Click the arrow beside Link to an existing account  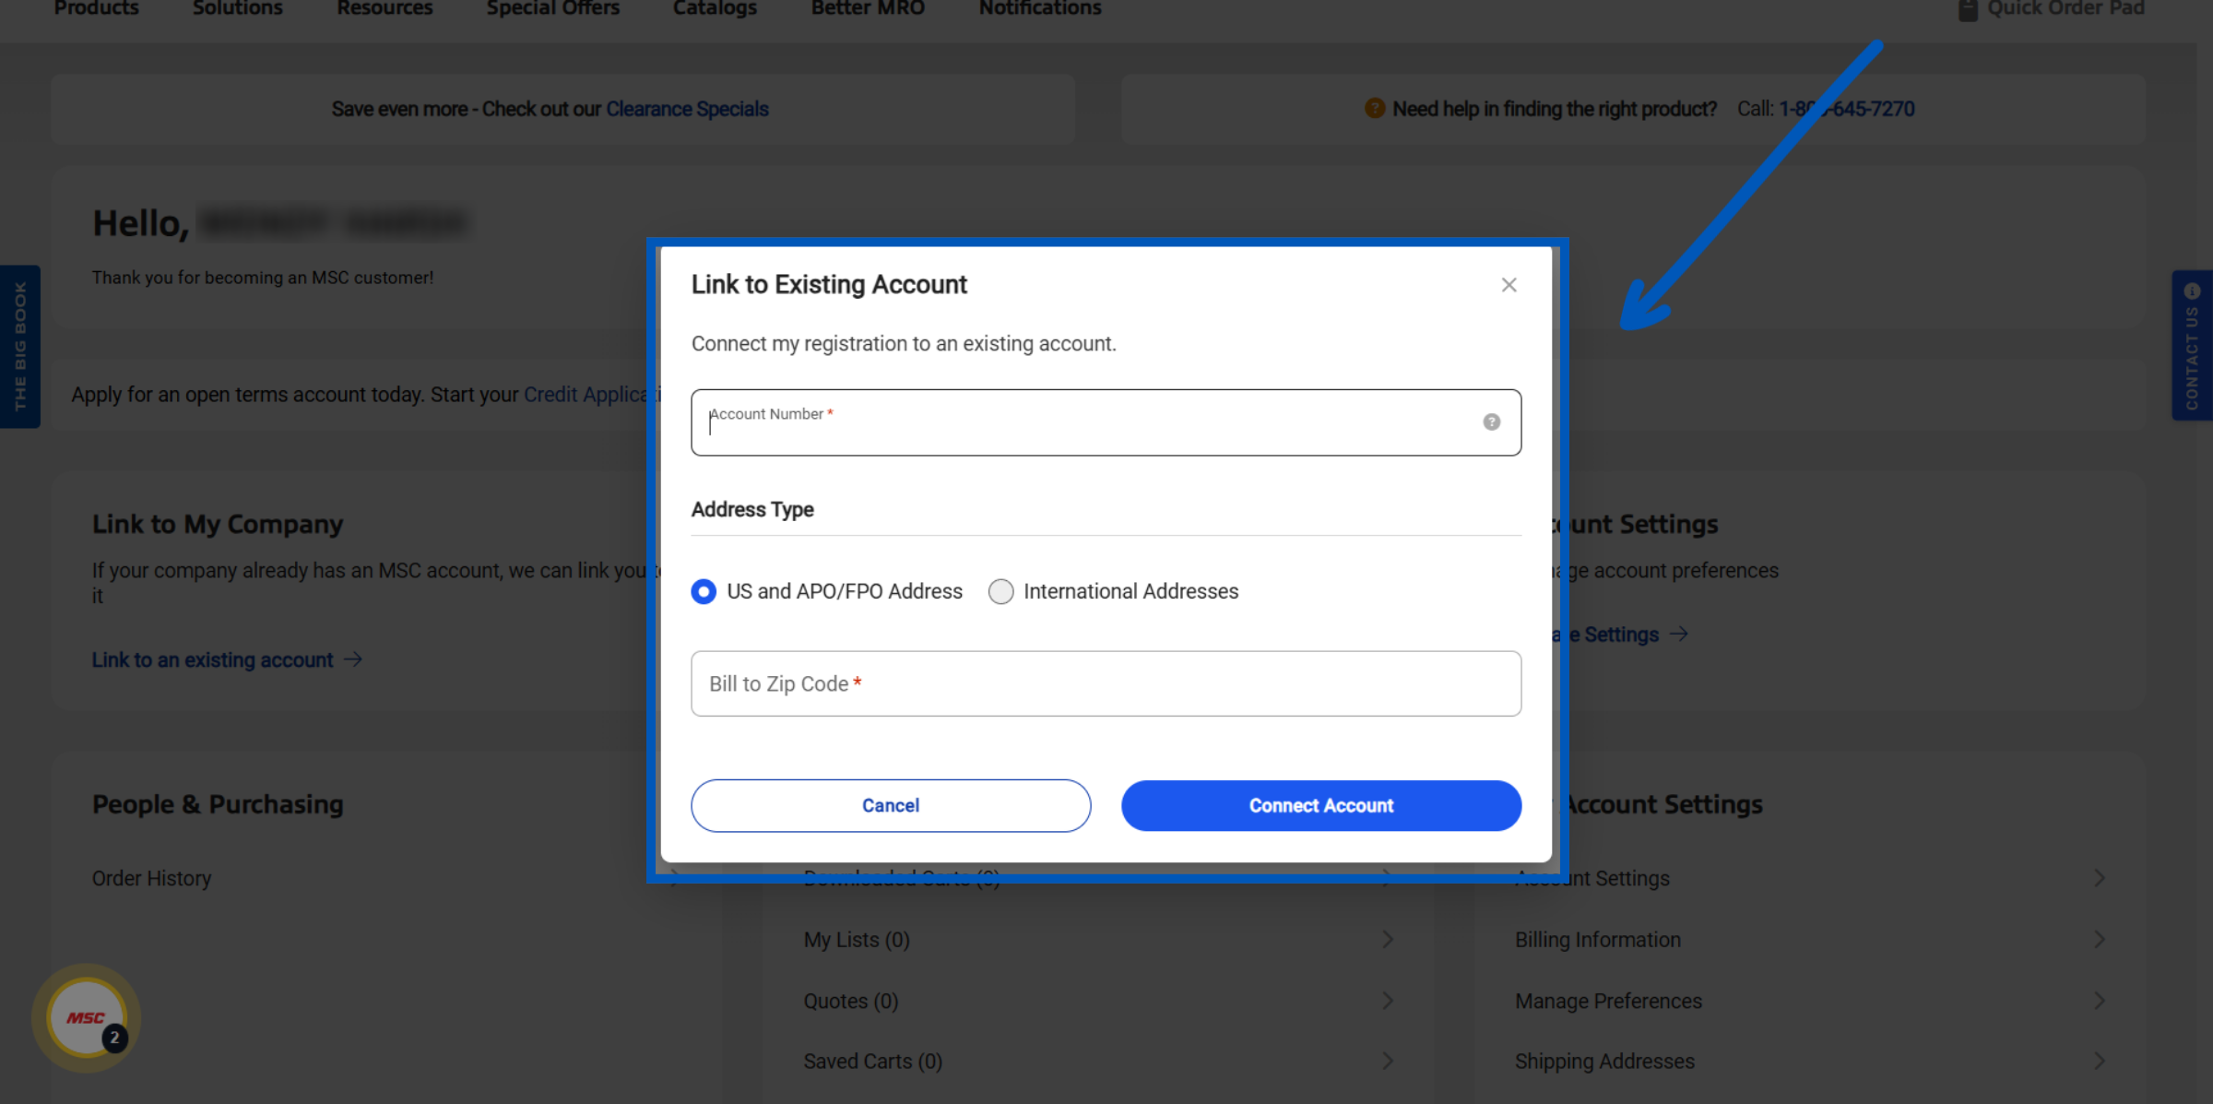click(353, 659)
